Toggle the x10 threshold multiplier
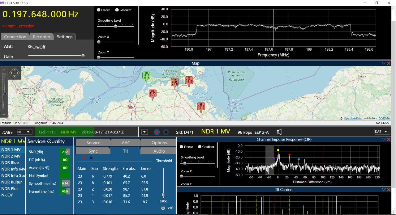This screenshot has height=215, width=396. 163,208
